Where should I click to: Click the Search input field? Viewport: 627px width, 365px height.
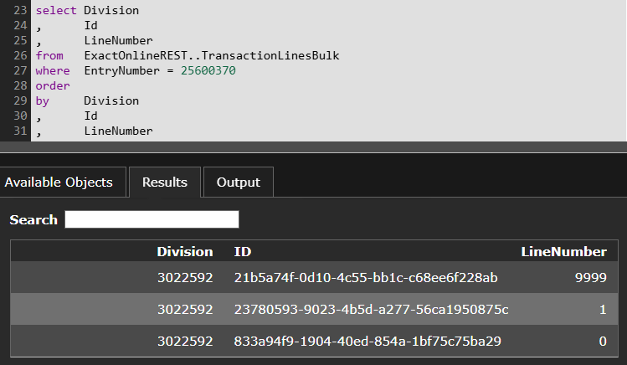tap(152, 219)
